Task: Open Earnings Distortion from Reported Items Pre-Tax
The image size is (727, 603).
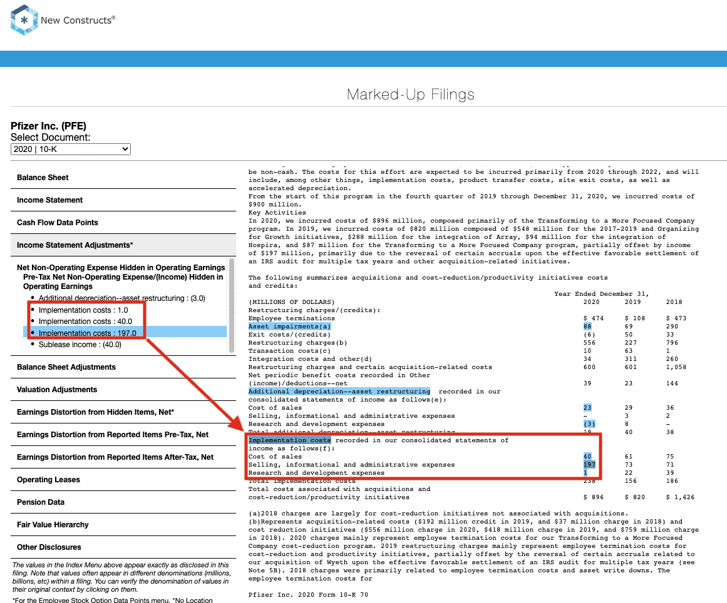Action: (123, 435)
